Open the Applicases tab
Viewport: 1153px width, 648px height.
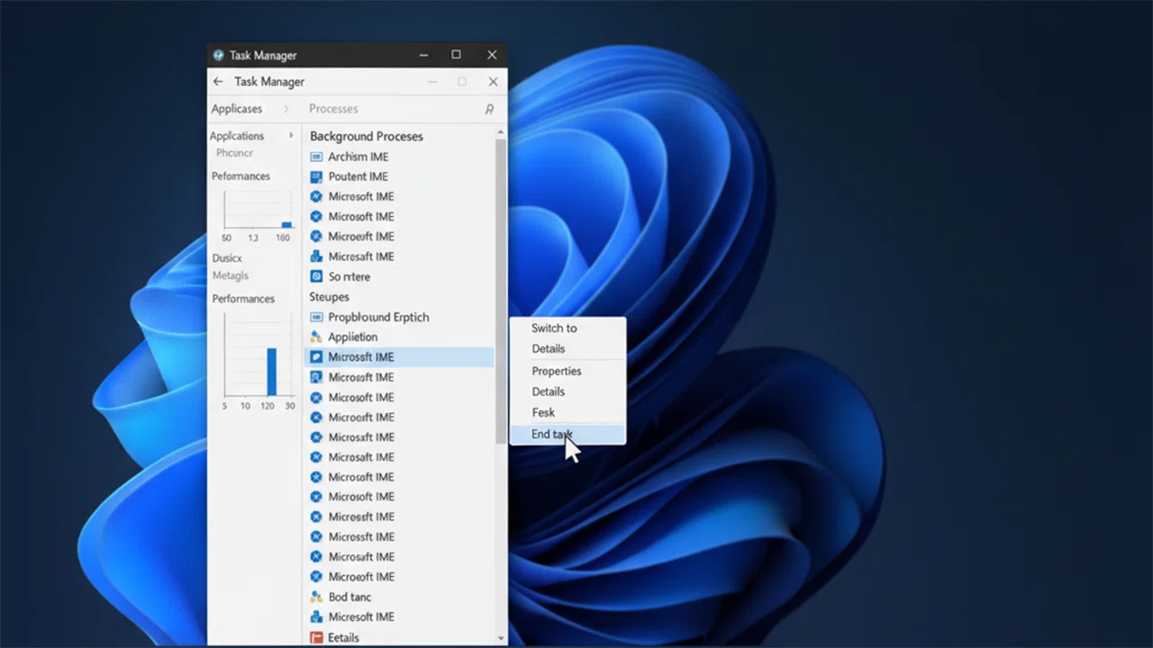pos(237,109)
